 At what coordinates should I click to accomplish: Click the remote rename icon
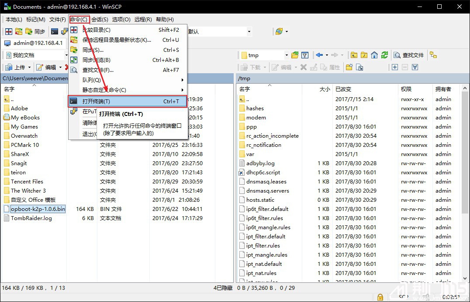pos(314,67)
